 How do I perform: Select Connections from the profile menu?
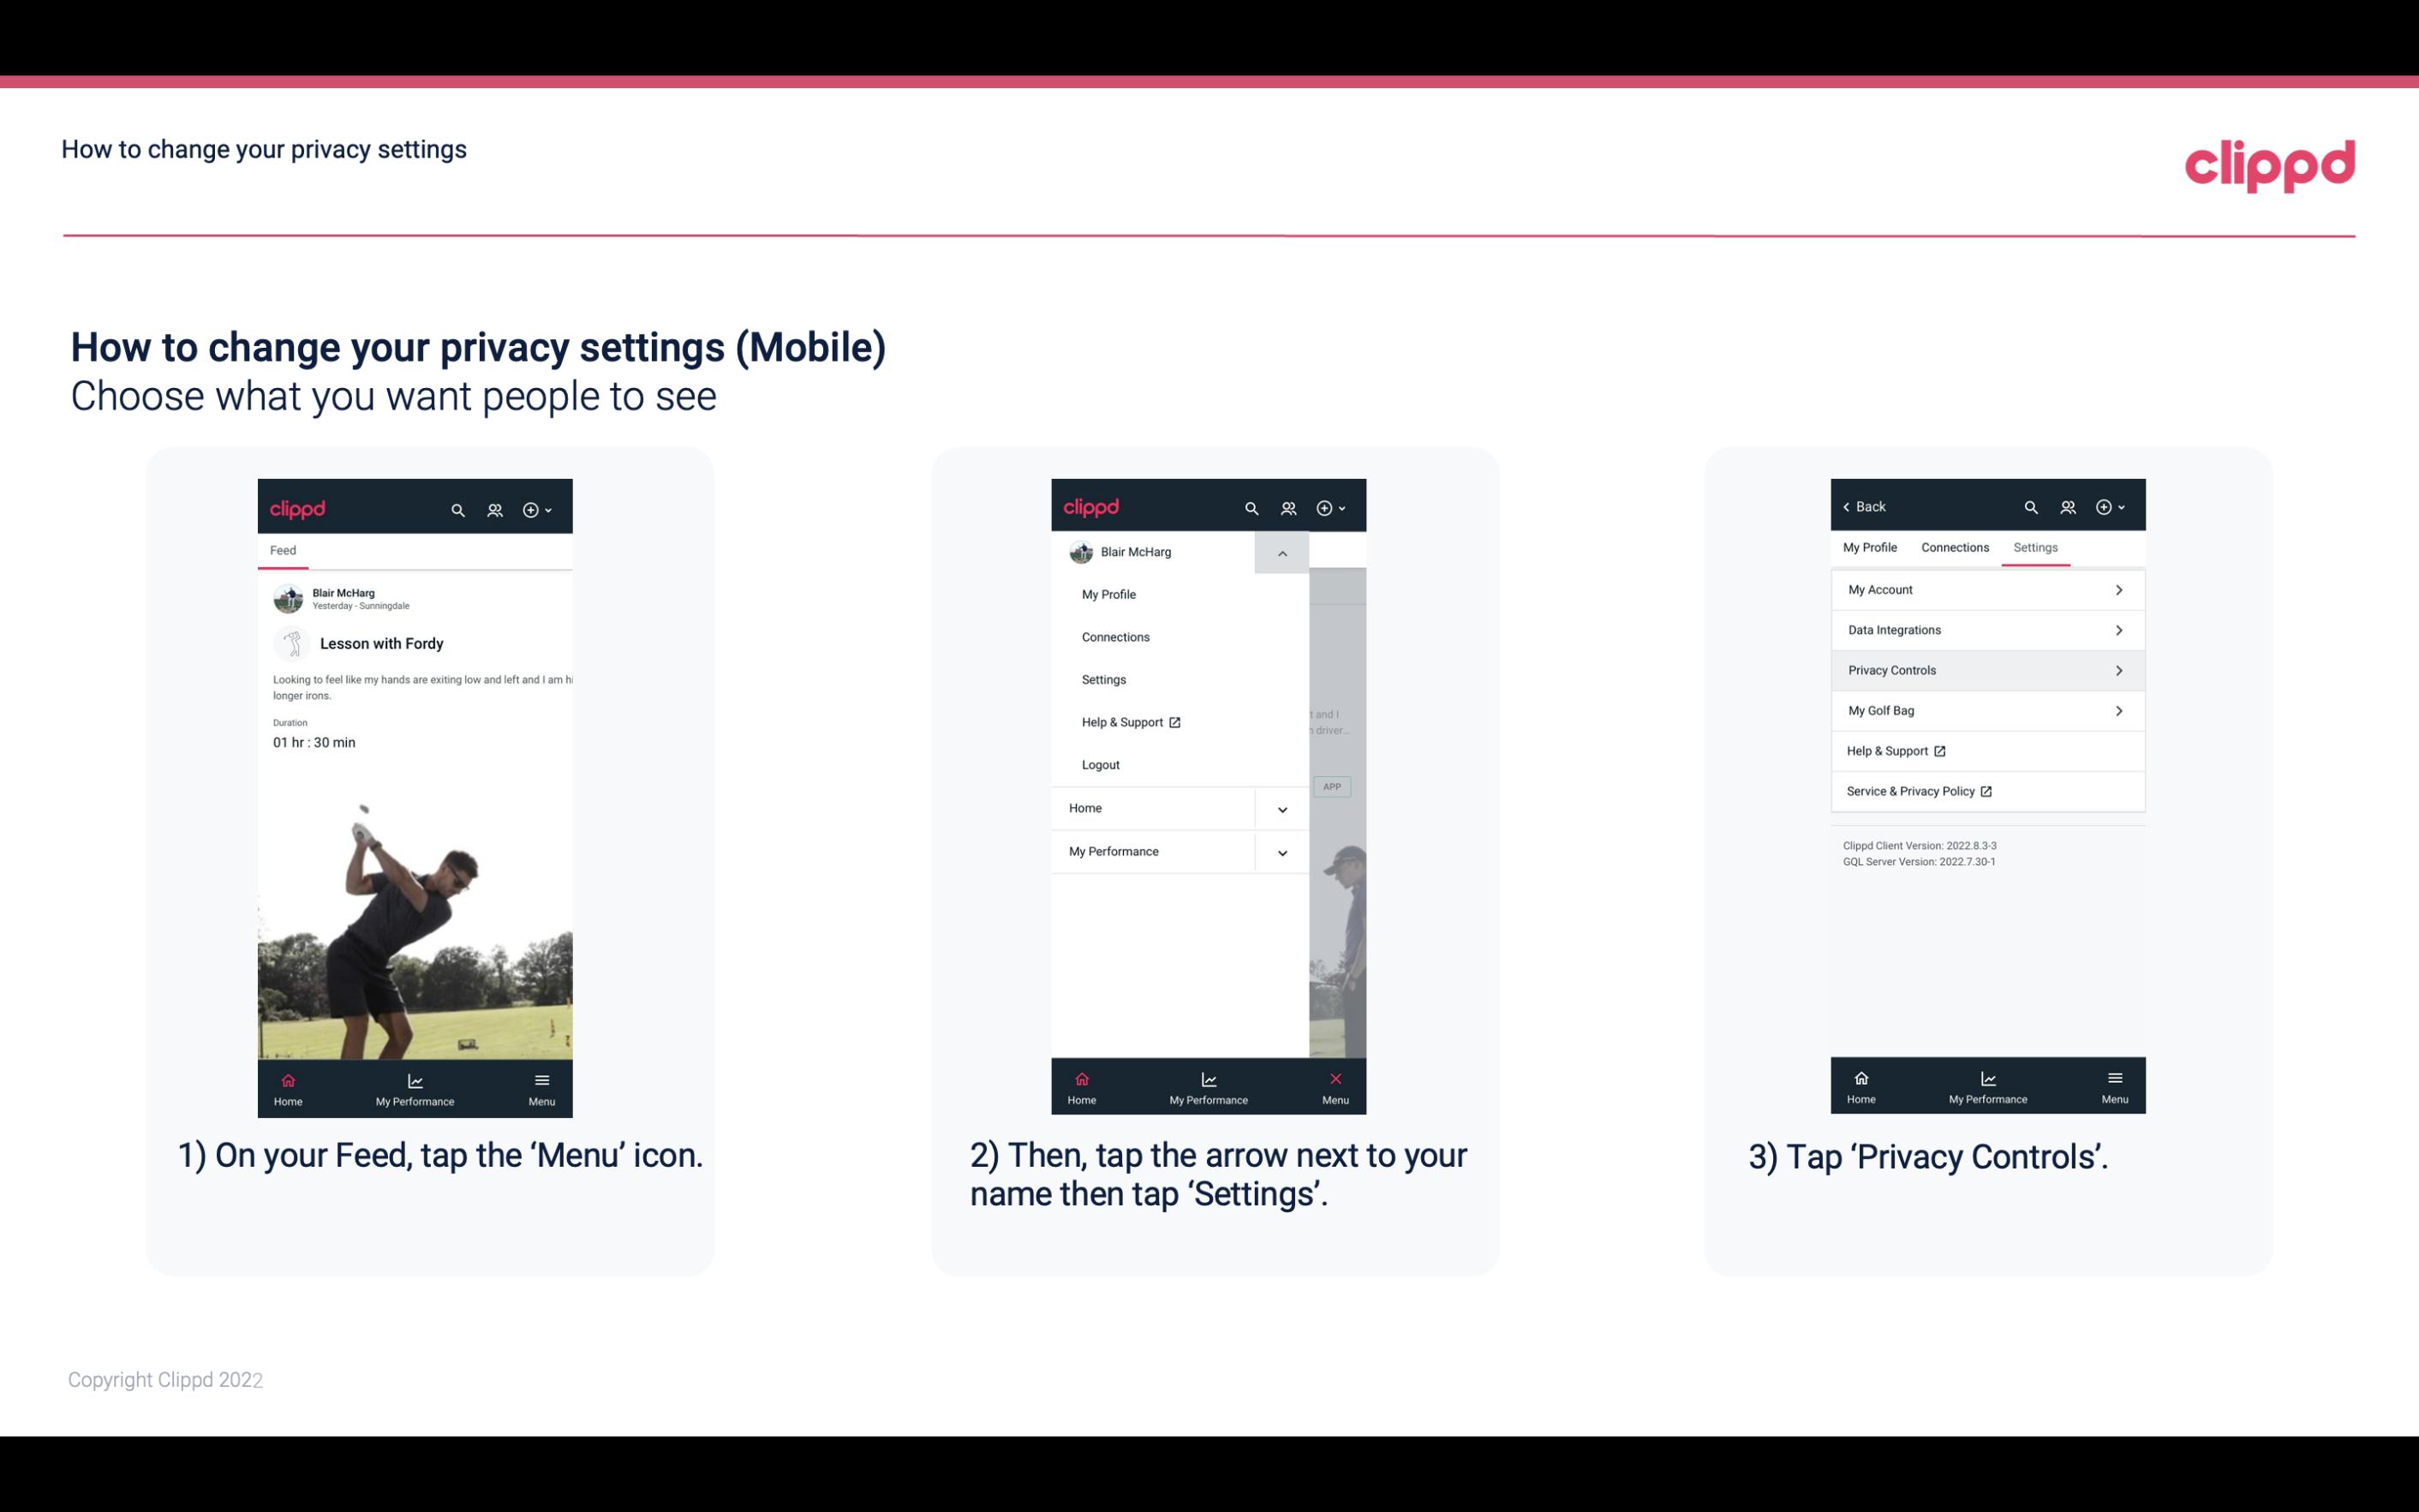tap(1114, 636)
